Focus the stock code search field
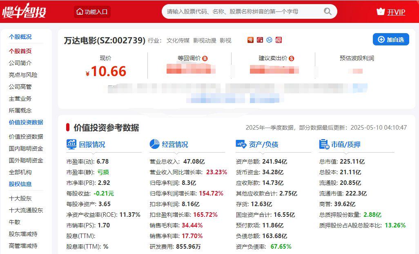This screenshot has width=419, height=254. pos(249,11)
